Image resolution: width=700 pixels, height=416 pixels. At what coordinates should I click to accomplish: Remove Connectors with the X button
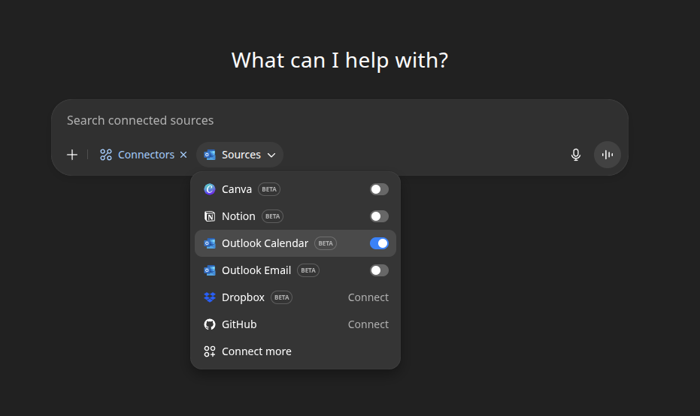pos(183,155)
